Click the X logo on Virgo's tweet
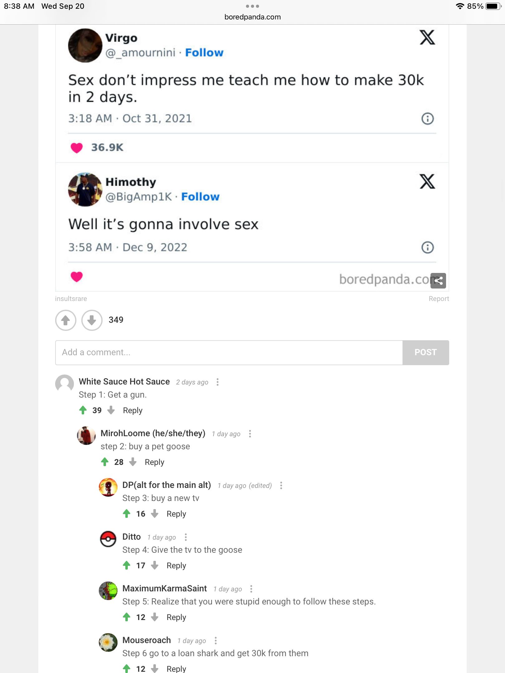Screen dimensions: 505x673 coord(427,38)
